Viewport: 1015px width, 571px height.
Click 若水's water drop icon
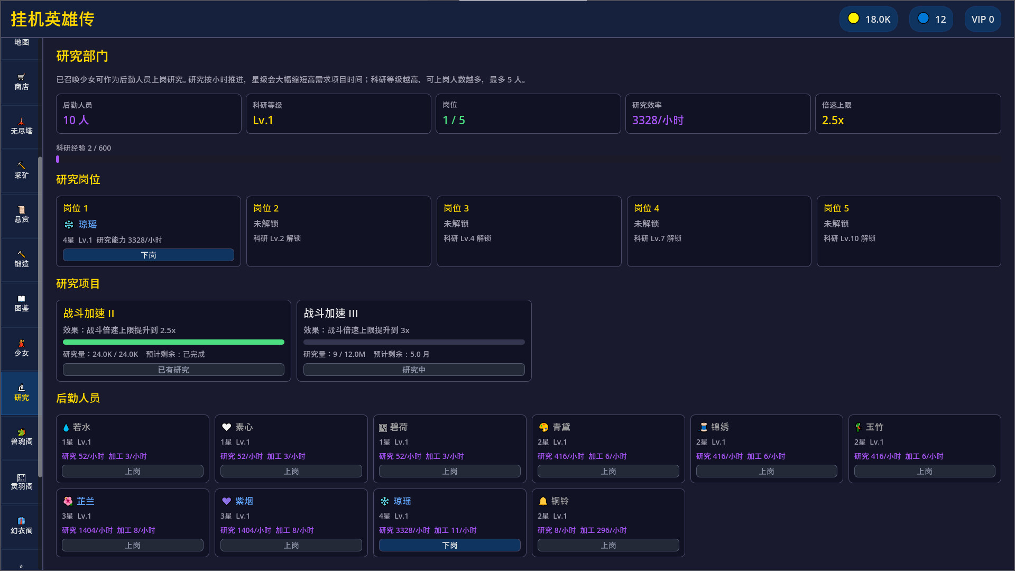(x=66, y=427)
